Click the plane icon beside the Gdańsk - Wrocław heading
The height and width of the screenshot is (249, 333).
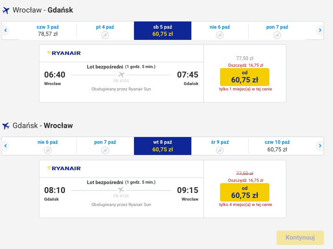tap(6, 126)
